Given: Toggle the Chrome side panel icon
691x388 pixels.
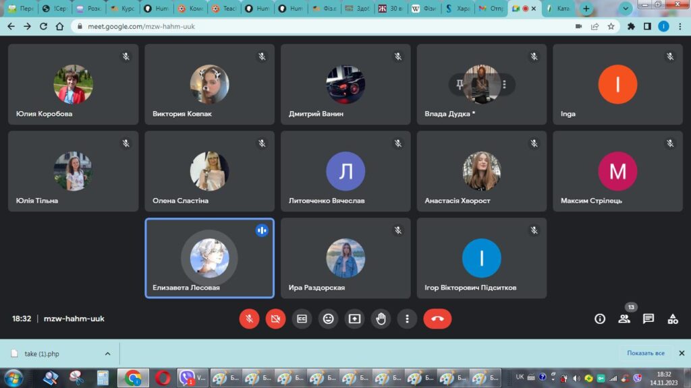Looking at the screenshot, I should [647, 26].
